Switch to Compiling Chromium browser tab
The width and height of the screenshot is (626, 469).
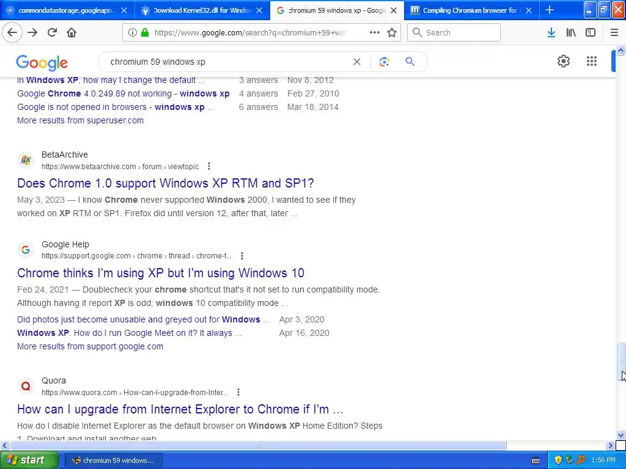click(471, 10)
